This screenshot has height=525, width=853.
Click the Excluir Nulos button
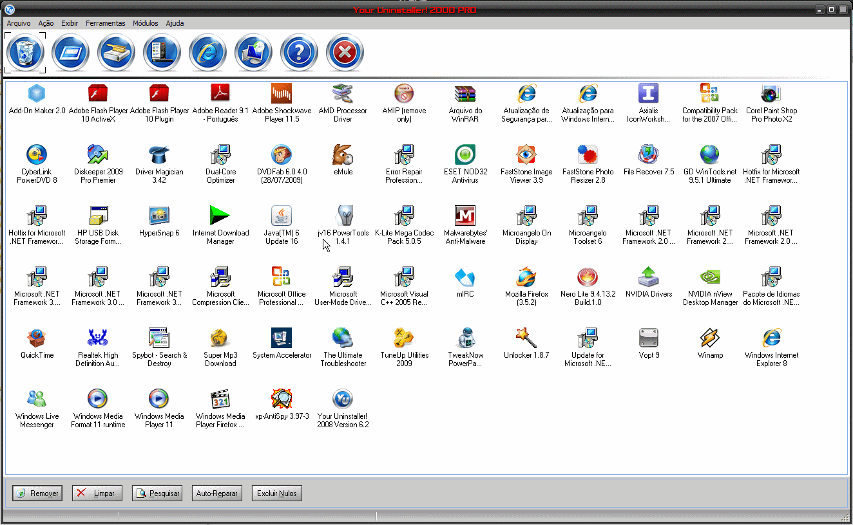point(277,493)
